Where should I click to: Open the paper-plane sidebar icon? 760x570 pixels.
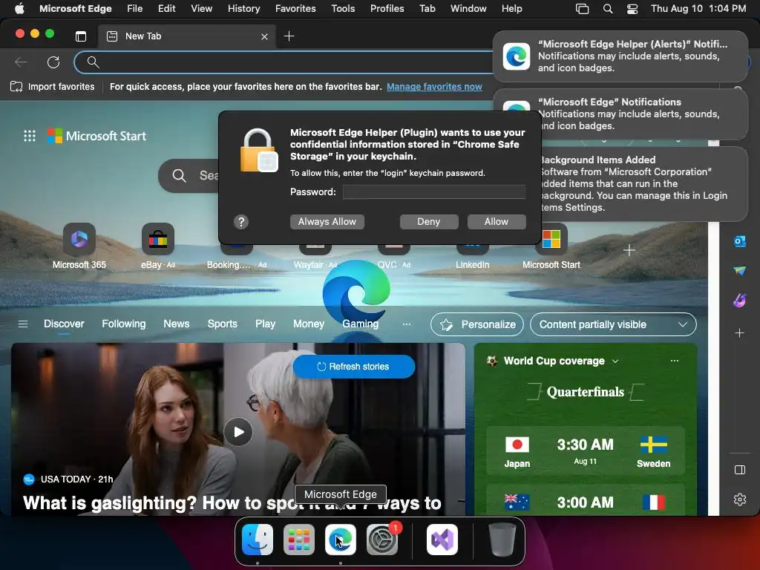(x=740, y=270)
